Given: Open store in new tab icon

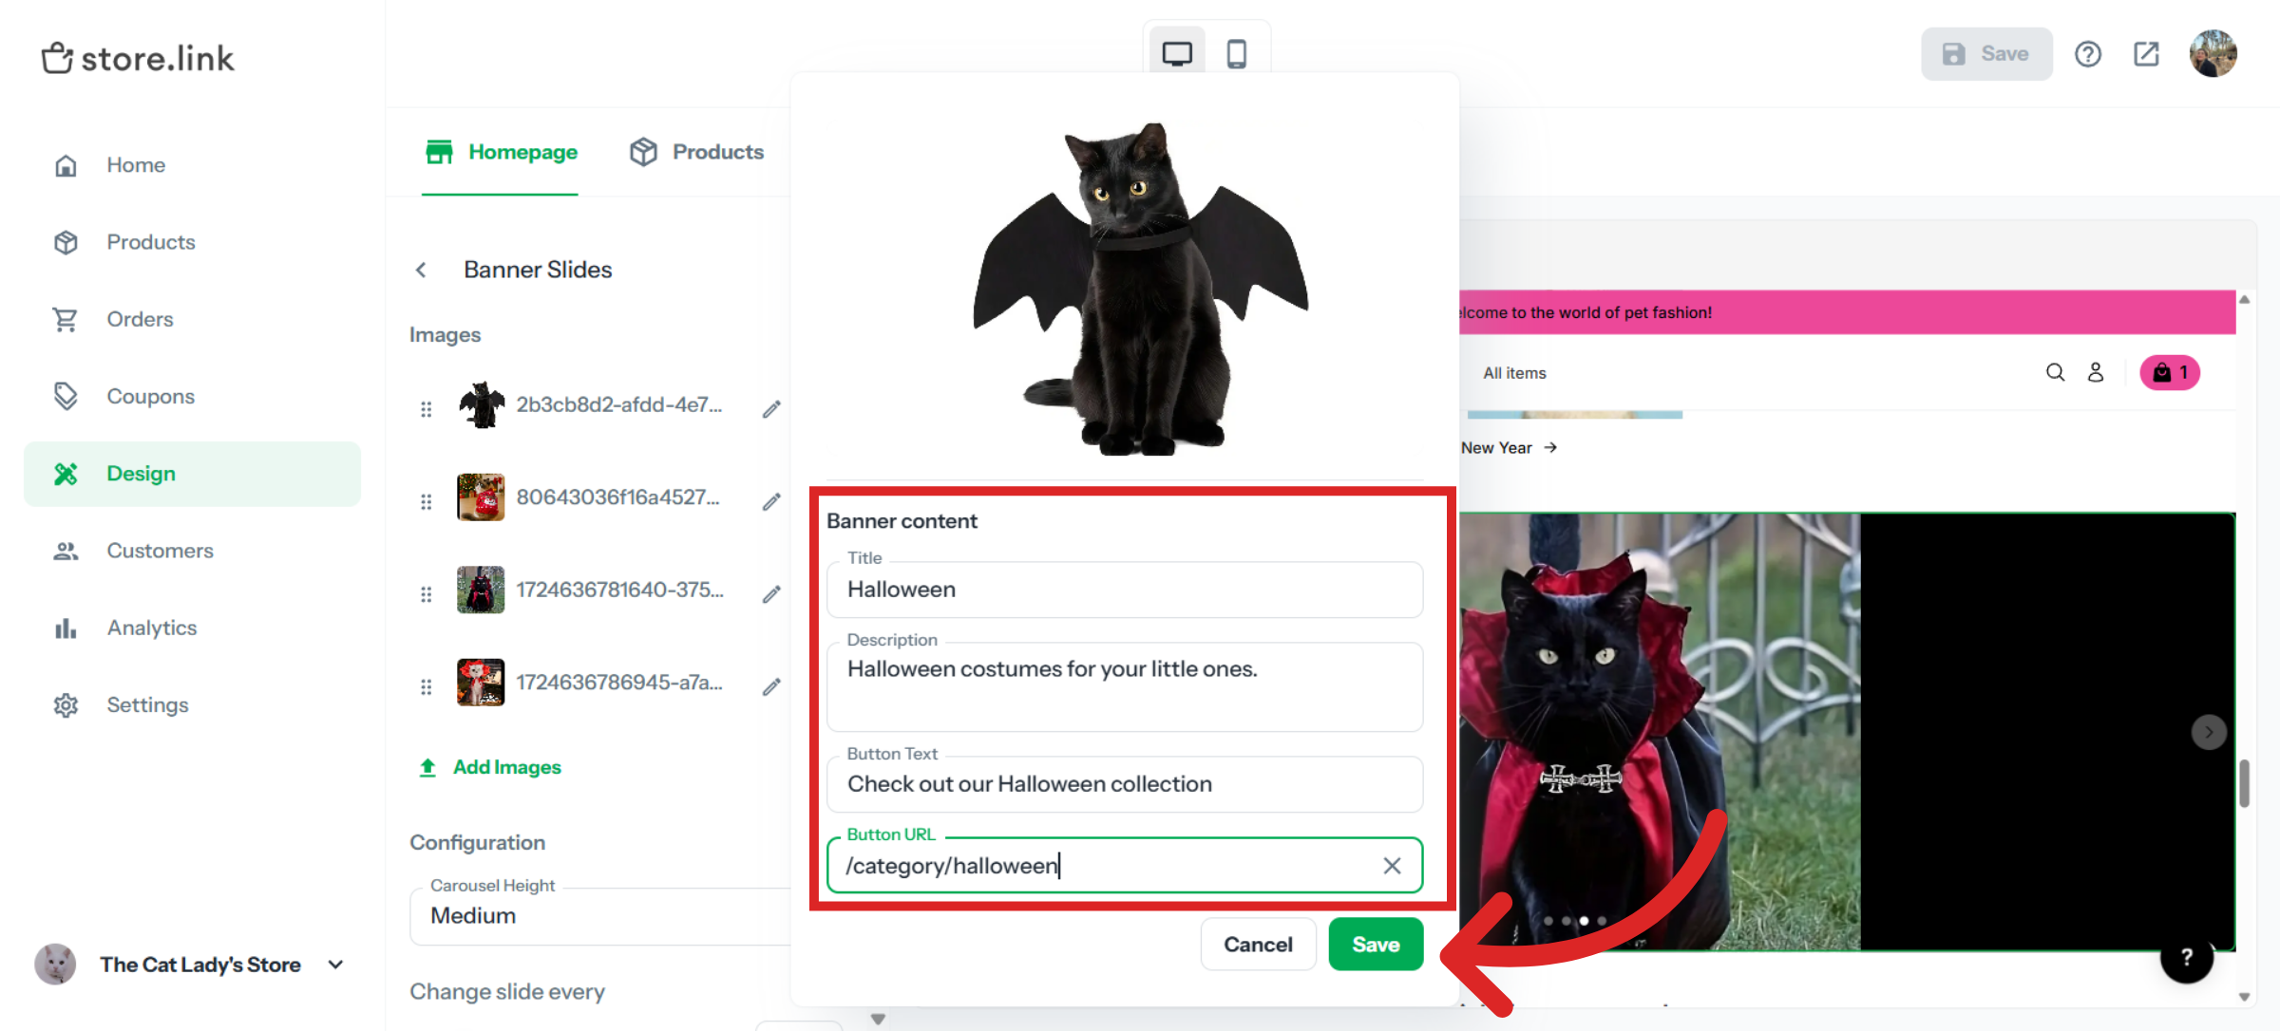Looking at the screenshot, I should (2146, 54).
